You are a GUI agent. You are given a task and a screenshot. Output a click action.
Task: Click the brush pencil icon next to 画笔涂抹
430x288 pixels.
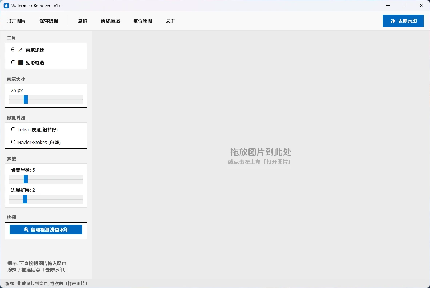[x=21, y=50]
